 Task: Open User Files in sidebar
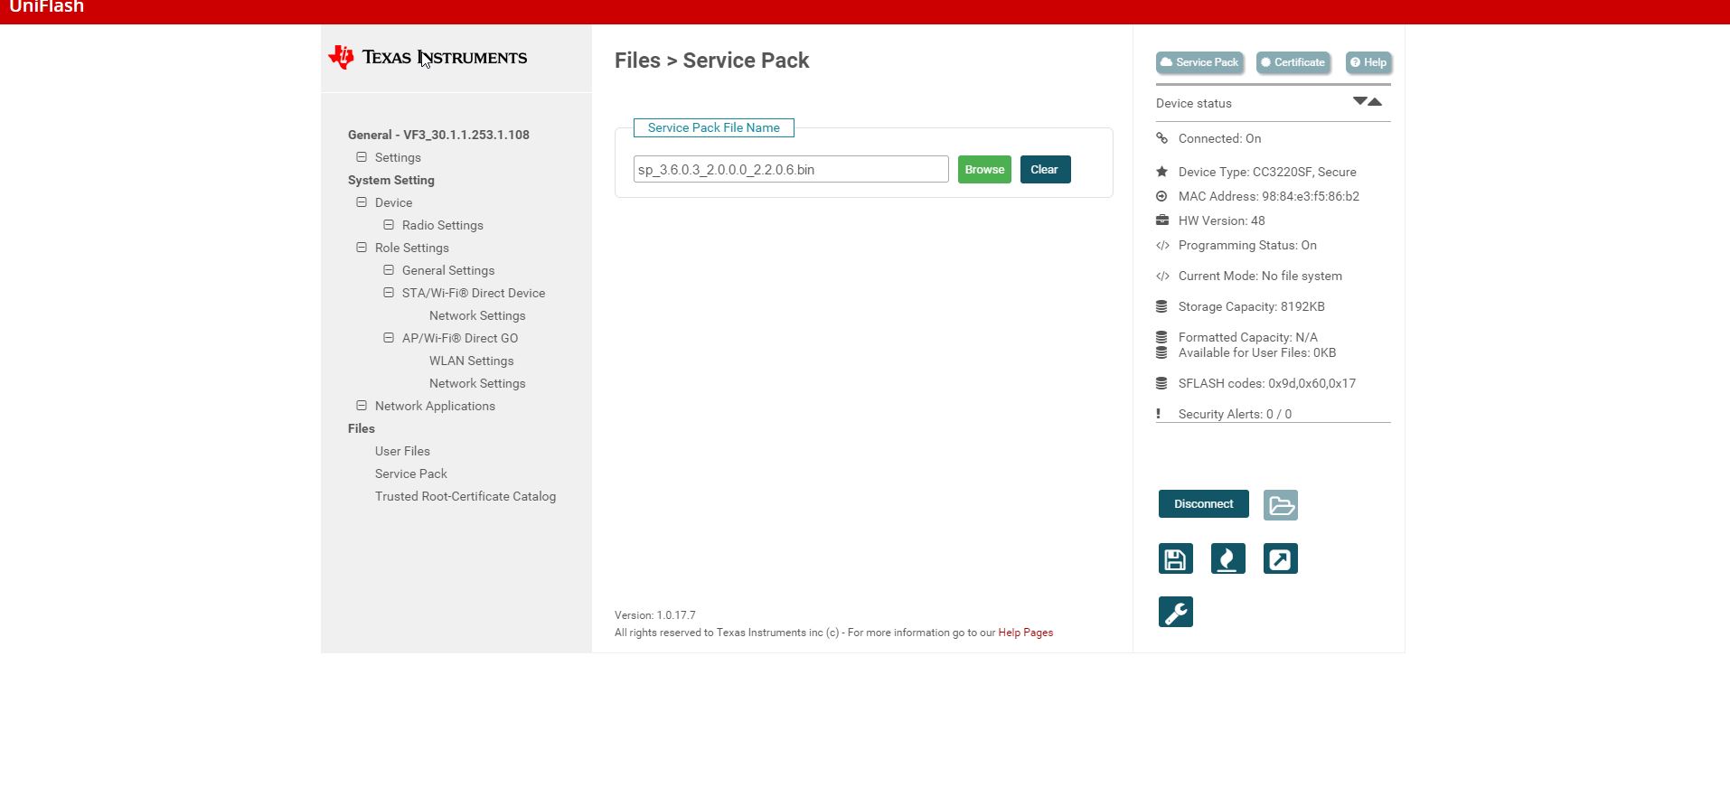point(402,451)
